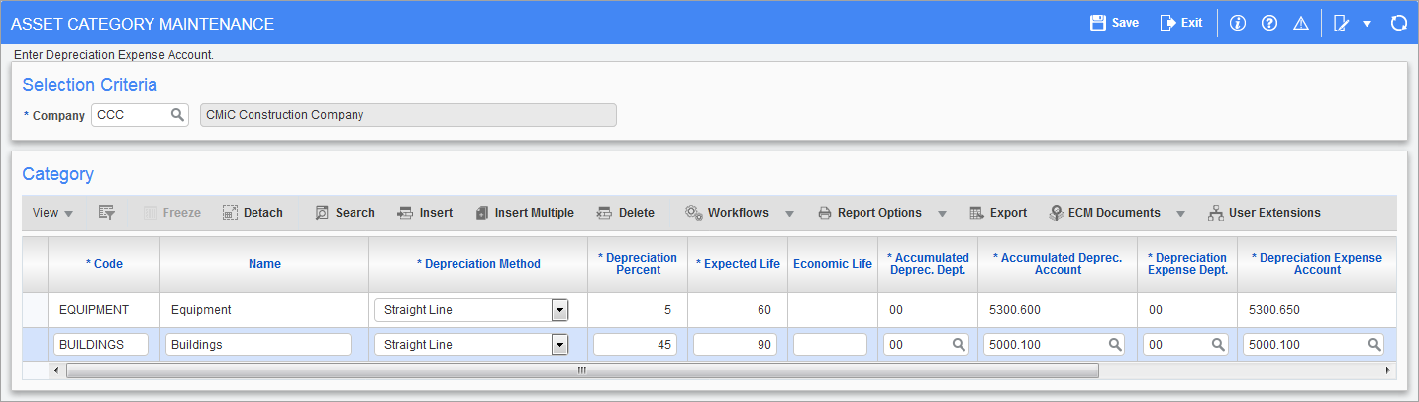Open the View menu in Category toolbar
This screenshot has height=402, width=1419.
52,213
